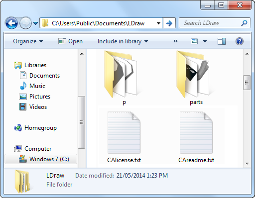Open Documents library in navigation pane
This screenshot has height=198, width=255.
[44, 76]
